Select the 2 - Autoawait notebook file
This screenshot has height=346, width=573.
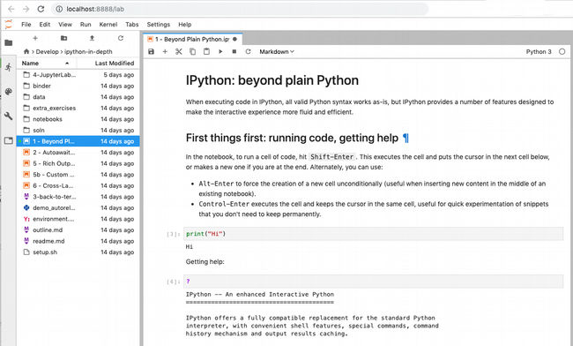78,152
